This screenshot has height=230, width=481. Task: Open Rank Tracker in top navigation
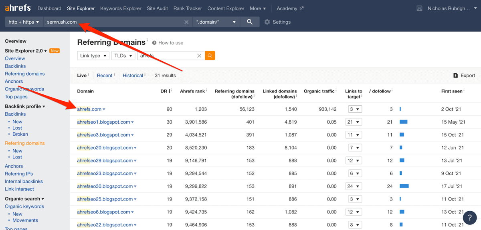(x=188, y=8)
